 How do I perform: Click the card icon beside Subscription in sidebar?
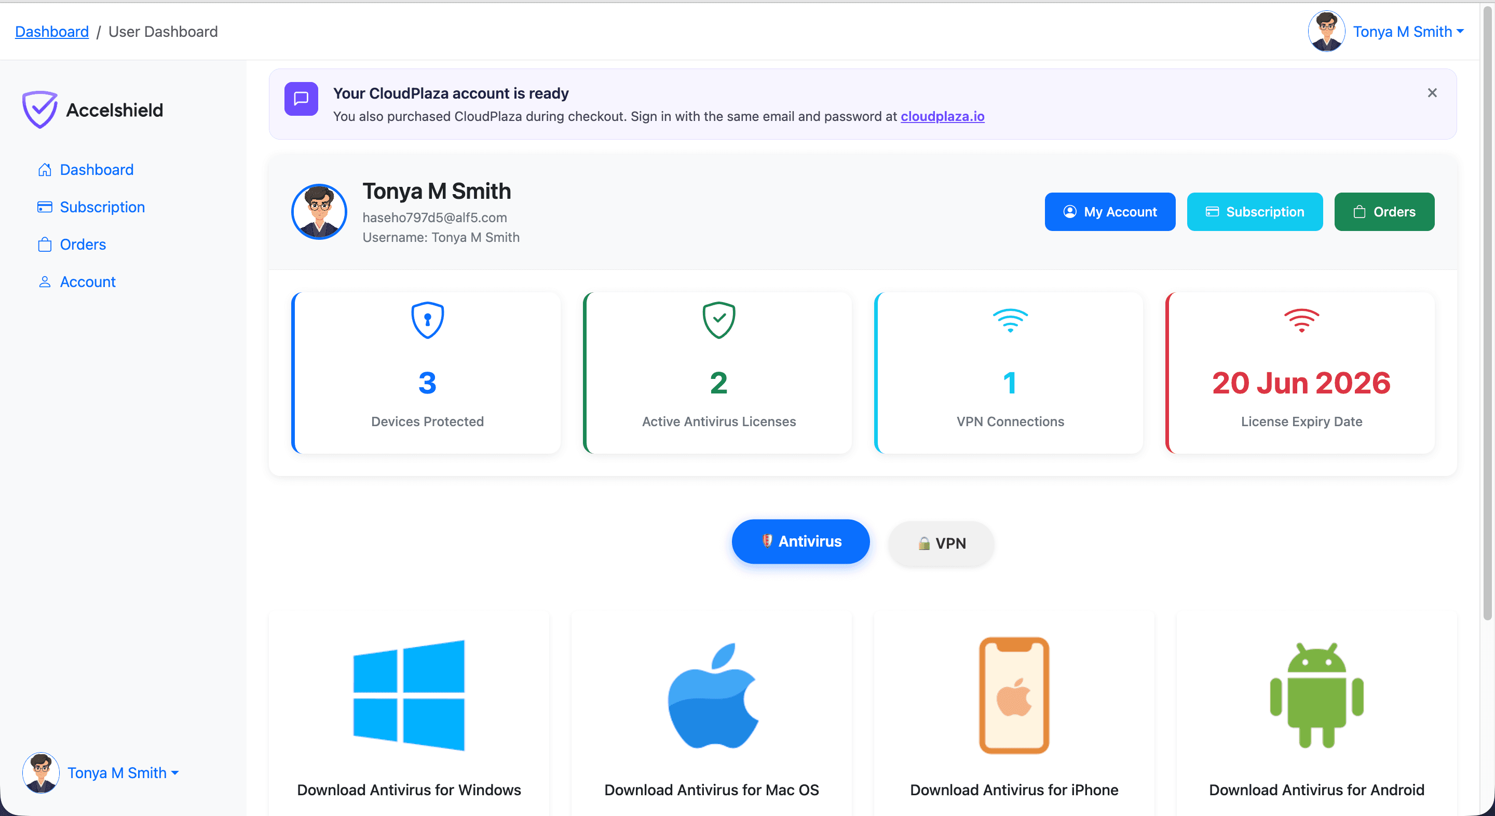coord(45,207)
